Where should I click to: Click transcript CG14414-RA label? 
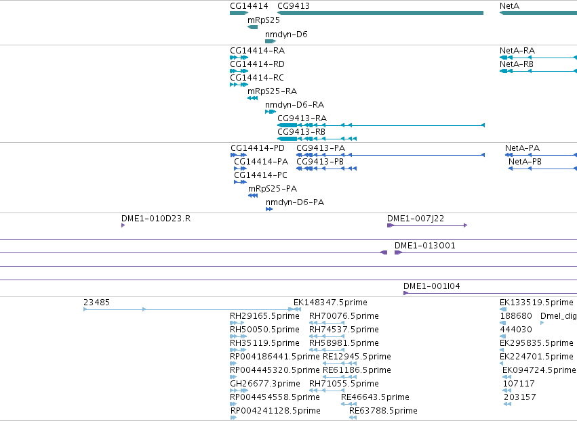click(257, 50)
